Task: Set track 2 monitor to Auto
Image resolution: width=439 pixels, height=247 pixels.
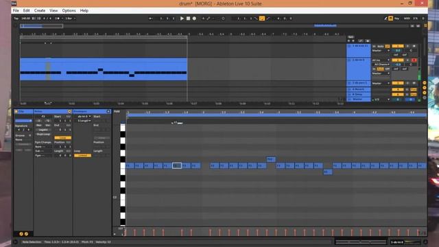Action: 380,69
